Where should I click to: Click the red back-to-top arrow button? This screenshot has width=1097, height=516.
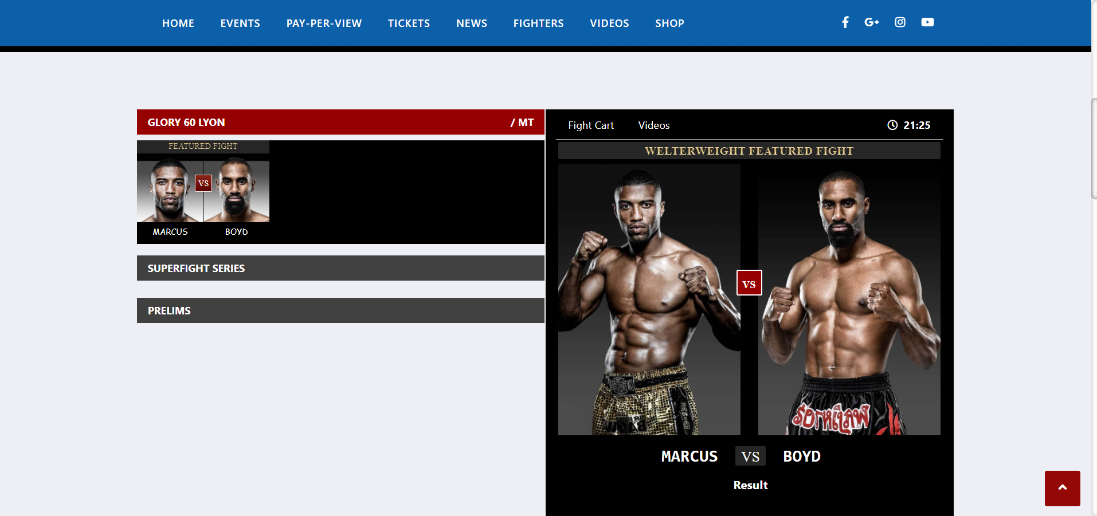[x=1062, y=488]
